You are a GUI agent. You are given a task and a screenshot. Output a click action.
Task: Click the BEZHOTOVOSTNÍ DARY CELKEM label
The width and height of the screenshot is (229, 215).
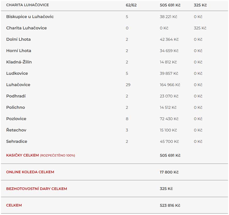coord(37,189)
